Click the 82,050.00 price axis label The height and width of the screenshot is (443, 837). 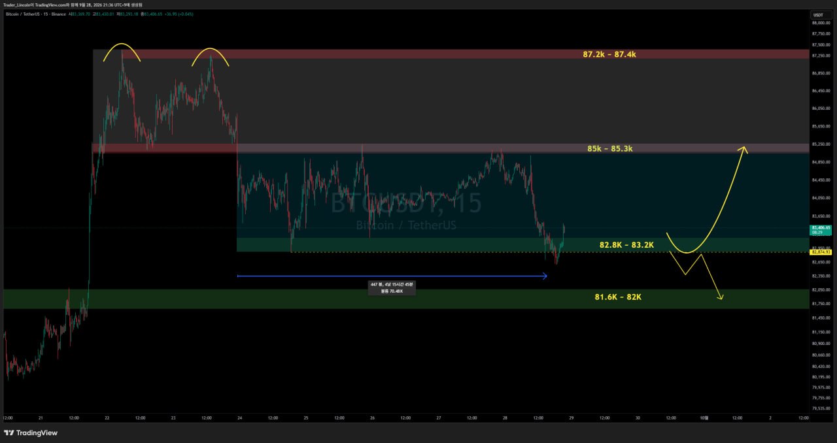pyautogui.click(x=820, y=289)
